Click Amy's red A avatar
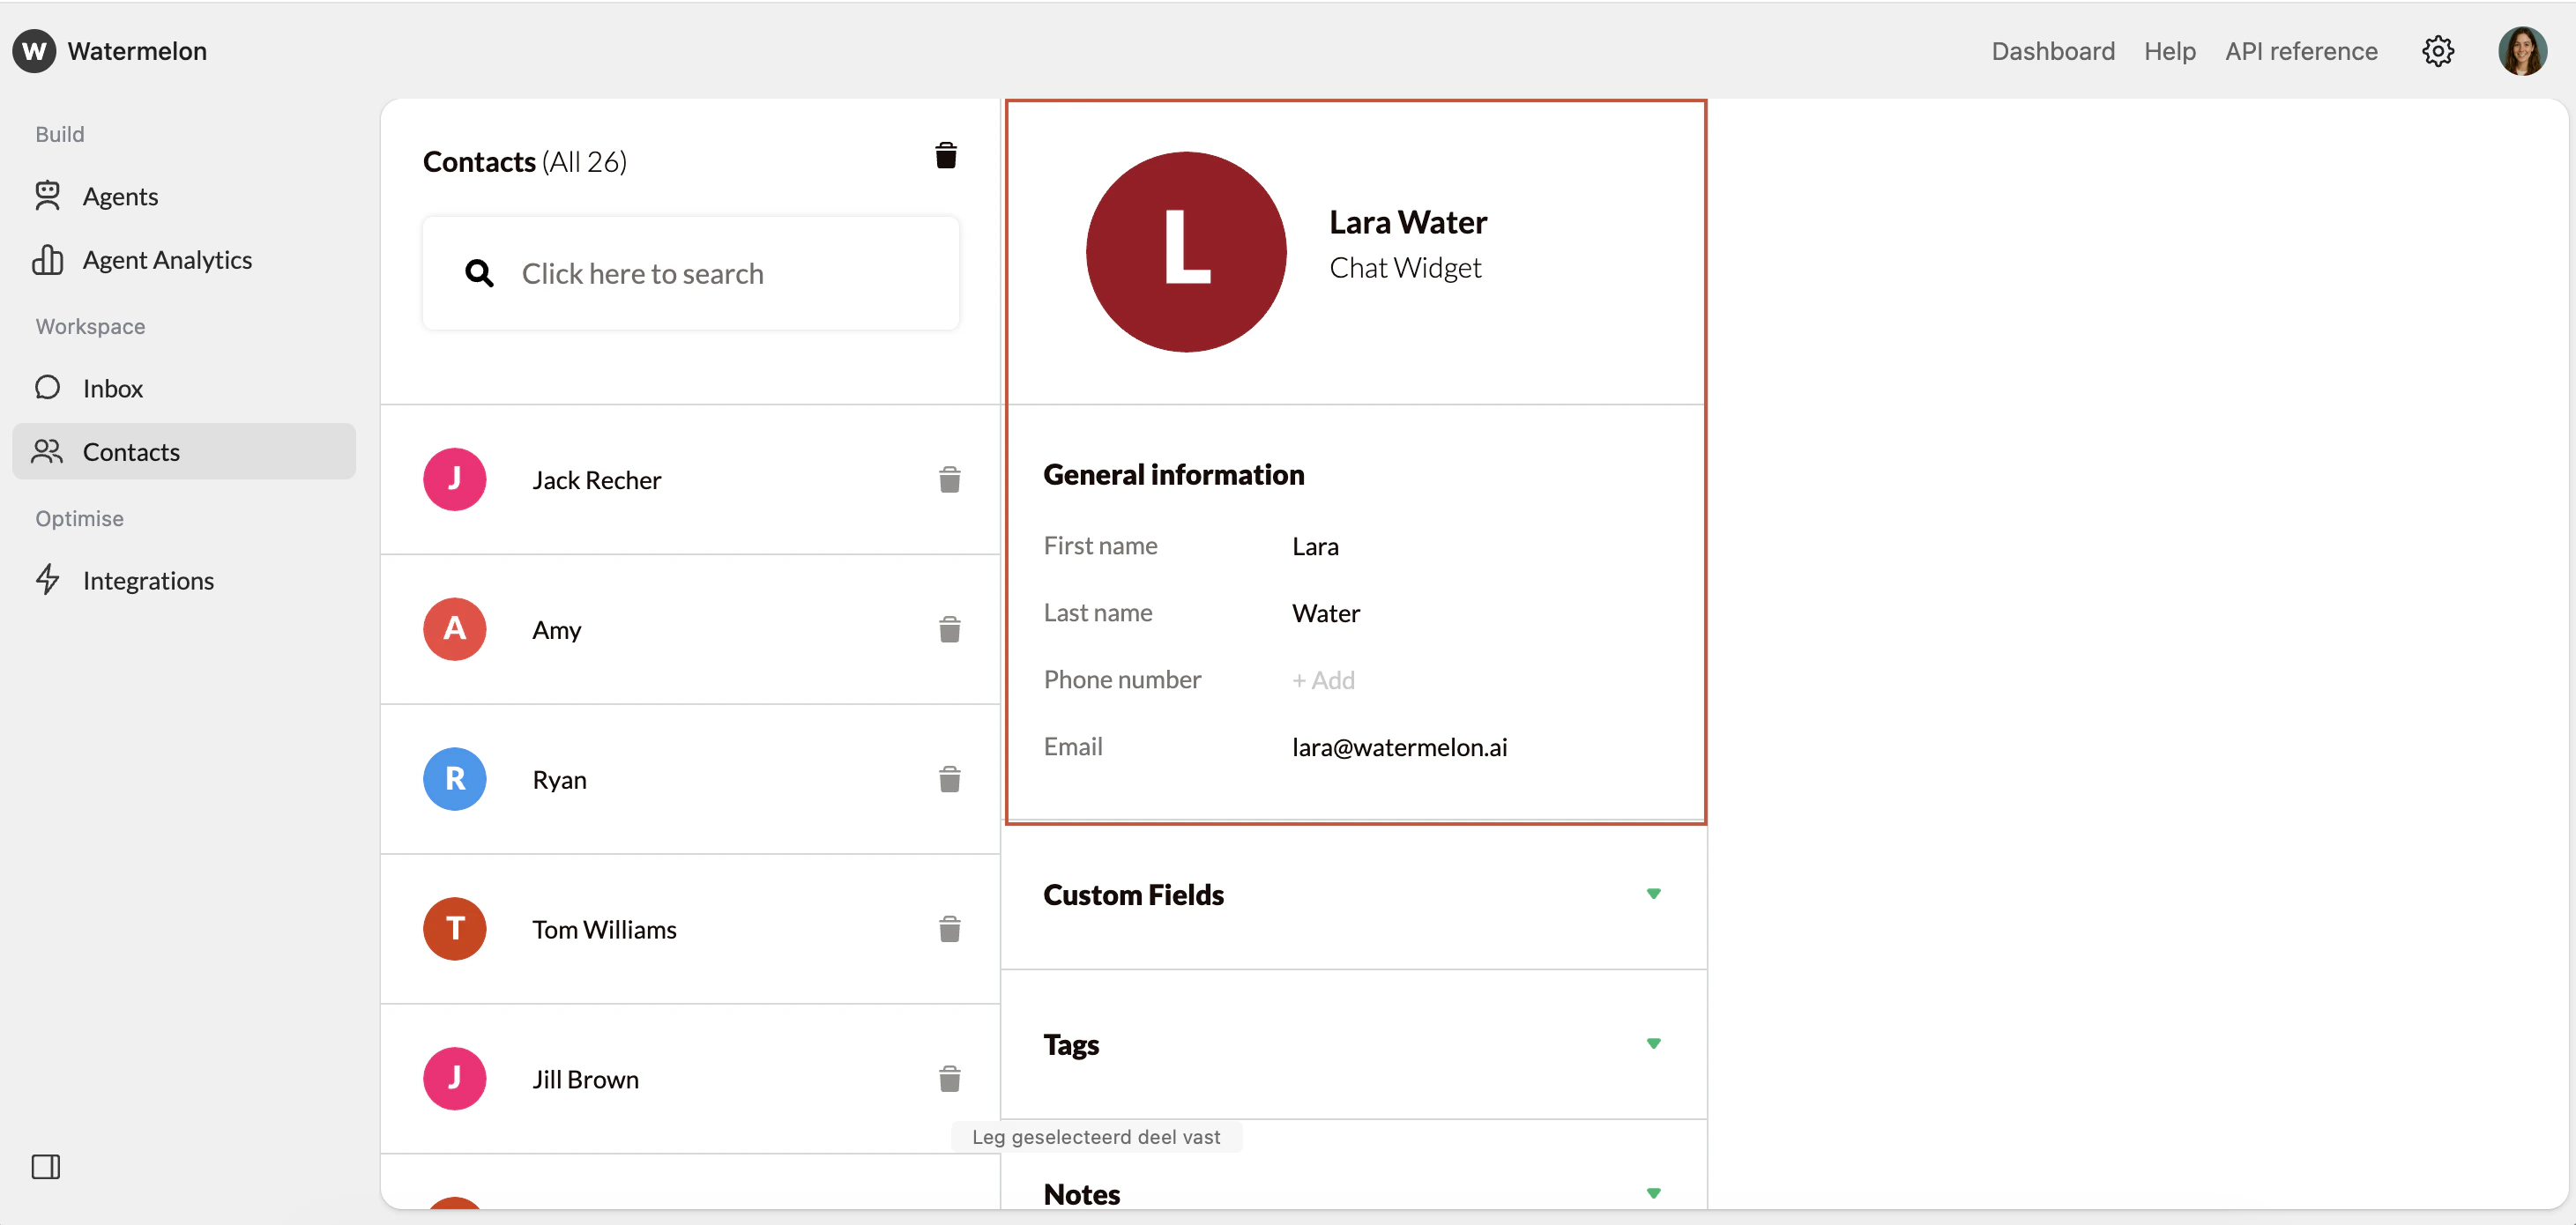Viewport: 2576px width, 1225px height. tap(455, 629)
